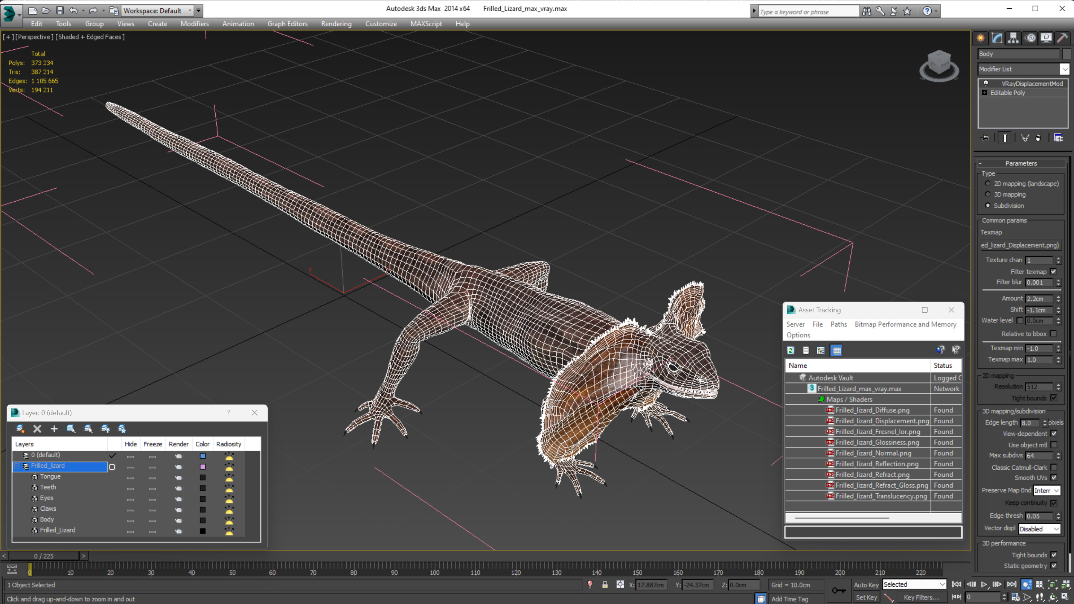
Task: Select 3D mapping radio button
Action: [987, 194]
